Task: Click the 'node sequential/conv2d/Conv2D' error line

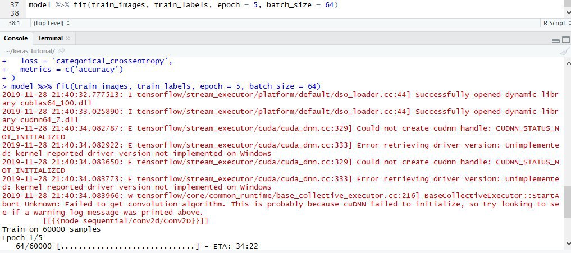Action: [x=126, y=221]
